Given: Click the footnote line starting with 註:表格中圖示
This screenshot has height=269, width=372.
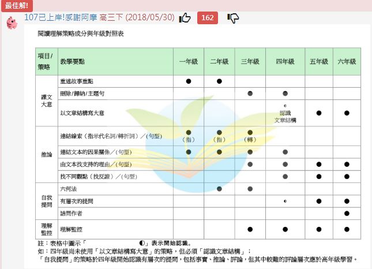Looking at the screenshot, I should coord(115,243).
